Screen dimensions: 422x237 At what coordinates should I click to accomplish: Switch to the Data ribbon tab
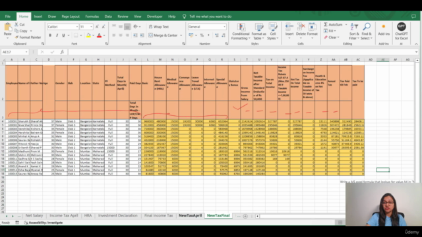click(108, 16)
